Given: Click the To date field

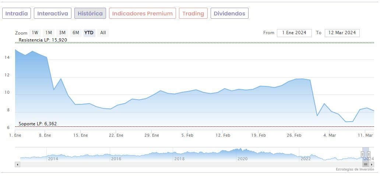Looking at the screenshot, I should tap(342, 33).
